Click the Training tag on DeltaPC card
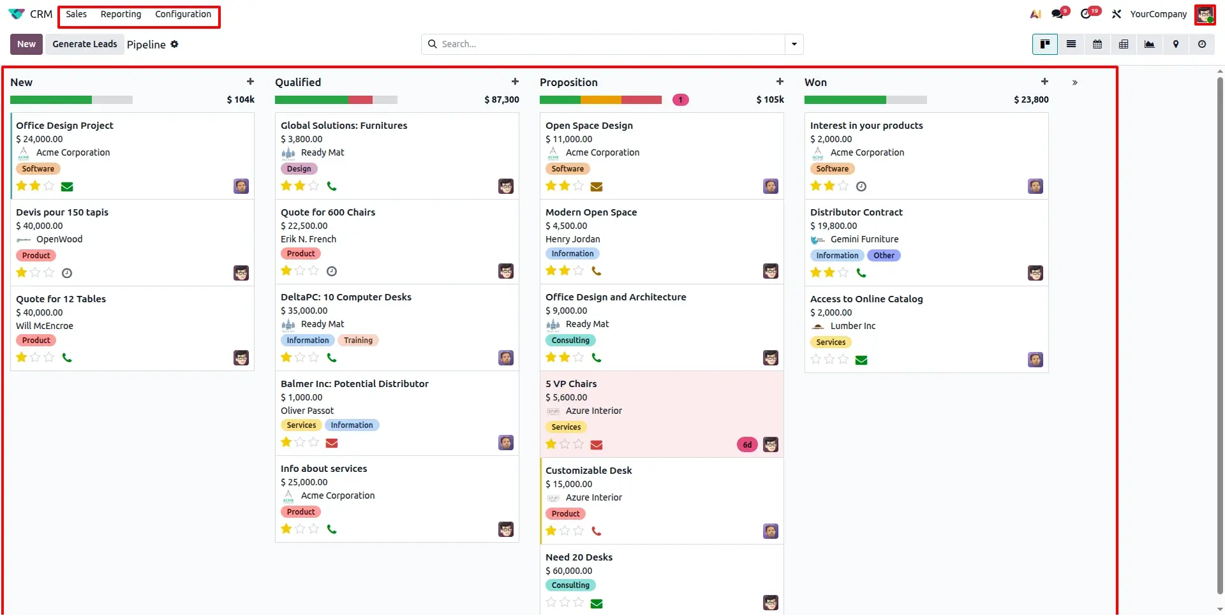Screen dimensions: 1225x616 [358, 341]
